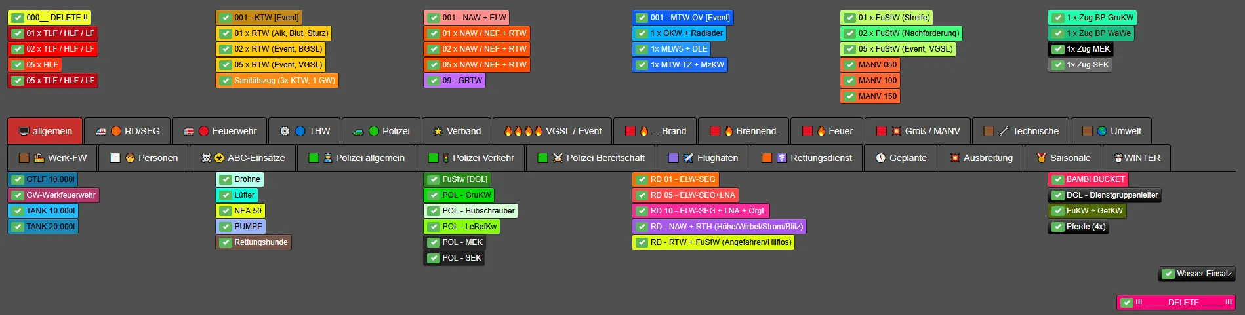This screenshot has width=1245, height=315.
Task: Click the POL - Hubschrauber button
Action: (x=471, y=211)
